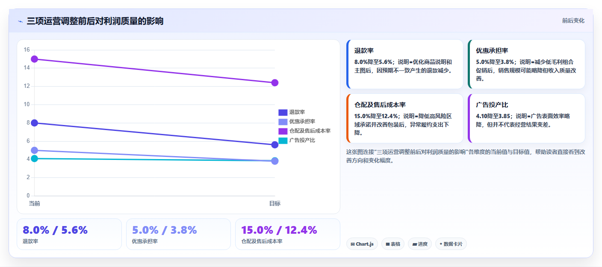Screen dimensions: 602x267
Task: Click the text 5.0%降至3.8% in 优惠承担率 card
Action: tap(495, 62)
